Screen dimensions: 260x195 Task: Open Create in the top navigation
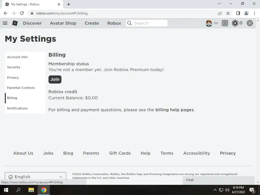pos(92,23)
